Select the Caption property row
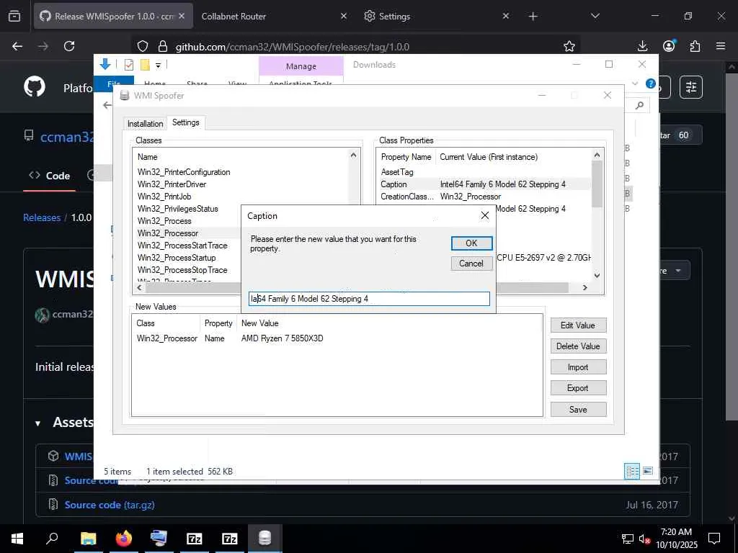This screenshot has width=738, height=553. (484, 184)
